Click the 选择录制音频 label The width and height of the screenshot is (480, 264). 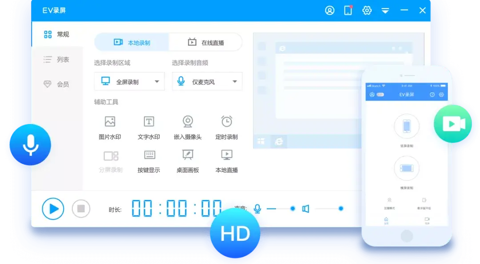(x=190, y=63)
